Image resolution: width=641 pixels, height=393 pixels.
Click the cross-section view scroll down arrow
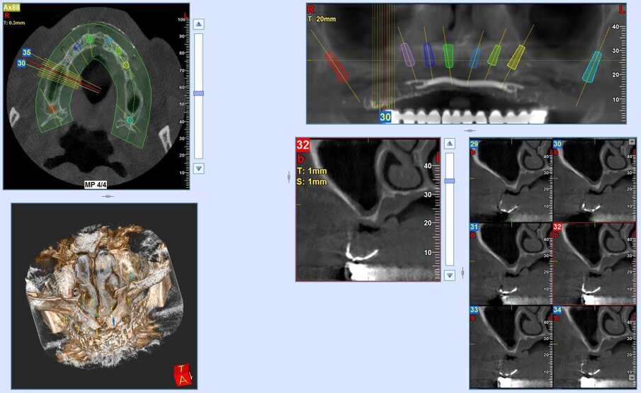click(449, 275)
